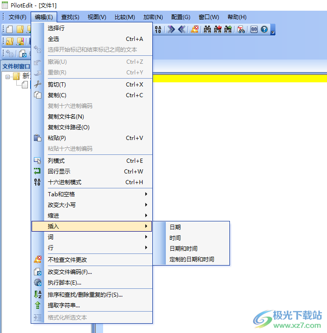Expand the 改变大小写 submenu arrow
Image resolution: width=327 pixels, height=333 pixels.
coord(146,205)
